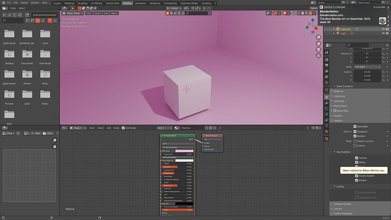Click the BlenderNation Chrome notification

[x=354, y=15]
